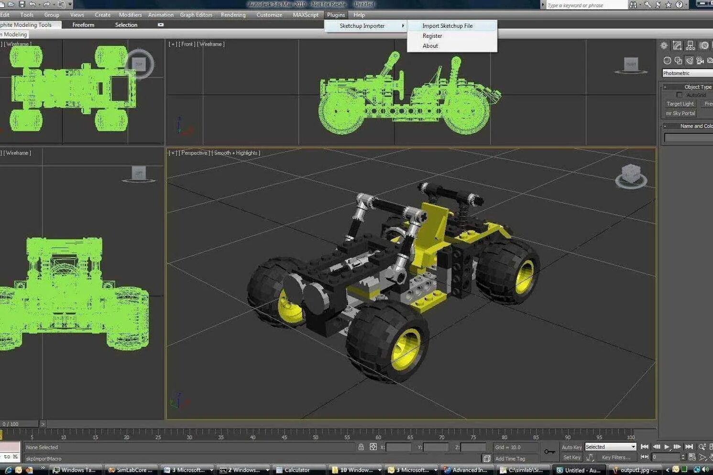
Task: Open the search binoculars icon
Action: pyautogui.click(x=633, y=5)
